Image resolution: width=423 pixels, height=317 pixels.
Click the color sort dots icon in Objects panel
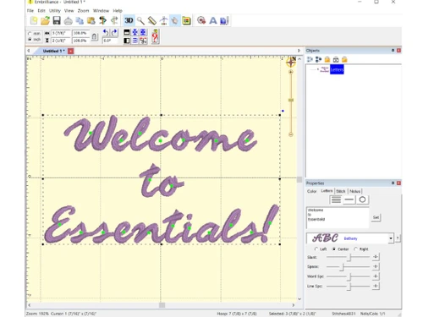318,59
